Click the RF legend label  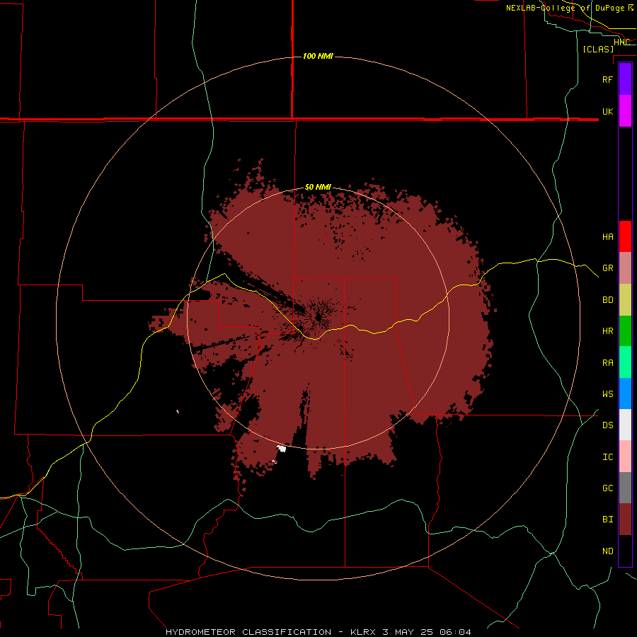(x=607, y=79)
